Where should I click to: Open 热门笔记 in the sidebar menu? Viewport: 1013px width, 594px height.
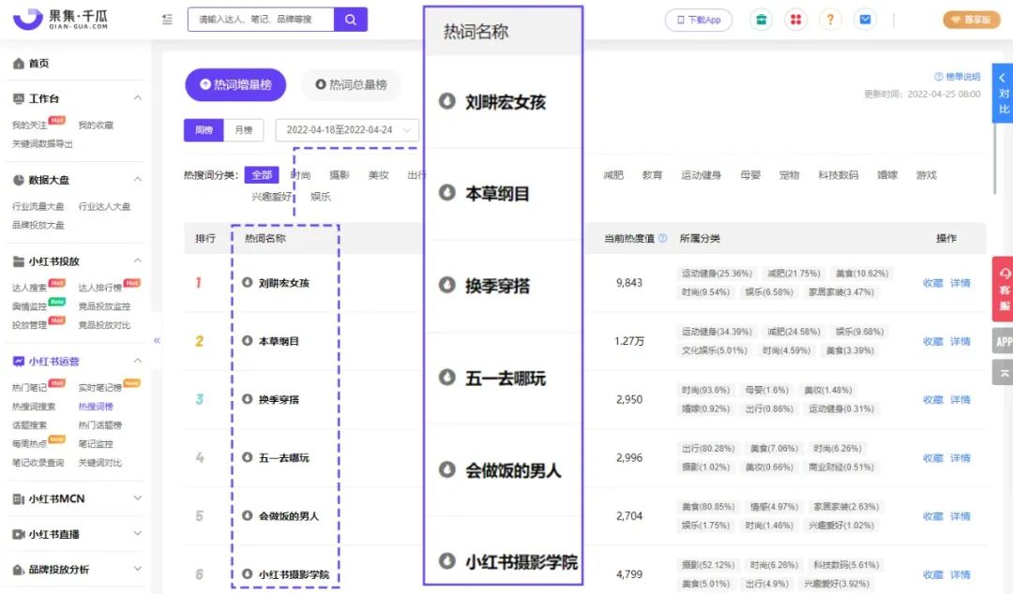click(x=29, y=387)
